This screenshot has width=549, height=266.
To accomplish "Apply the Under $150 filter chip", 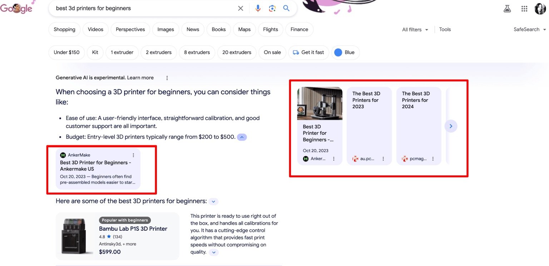I will (x=66, y=52).
